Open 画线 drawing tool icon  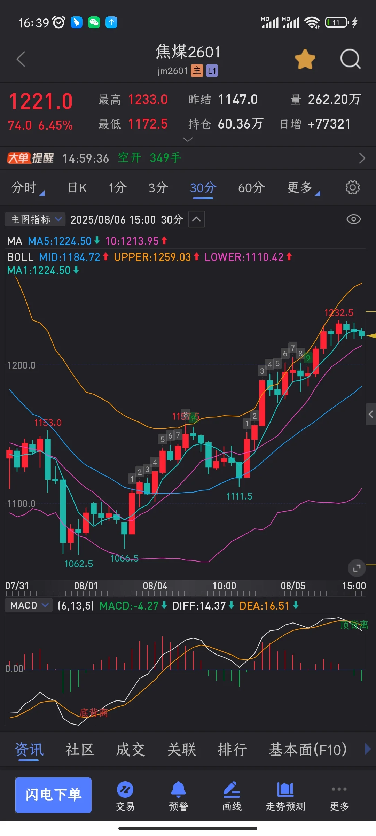pyautogui.click(x=232, y=796)
